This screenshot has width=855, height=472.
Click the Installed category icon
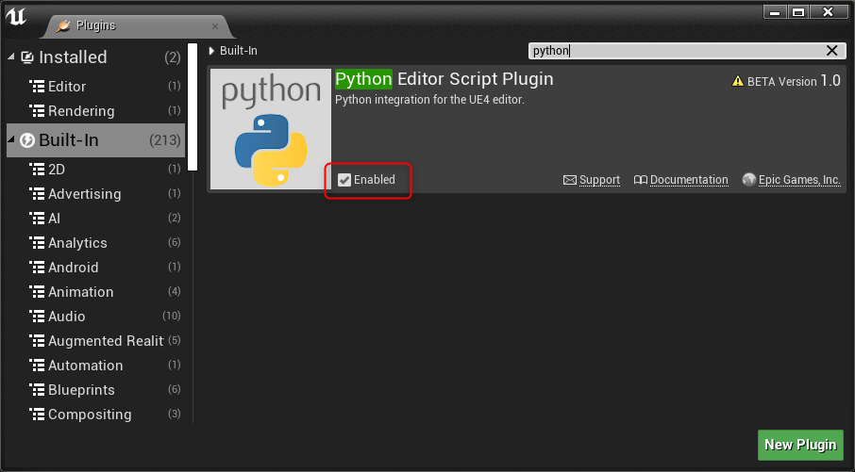pyautogui.click(x=27, y=57)
